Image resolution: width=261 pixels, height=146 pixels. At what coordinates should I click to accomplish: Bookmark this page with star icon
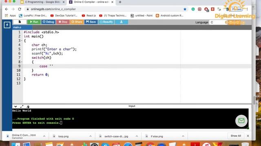click(185, 9)
